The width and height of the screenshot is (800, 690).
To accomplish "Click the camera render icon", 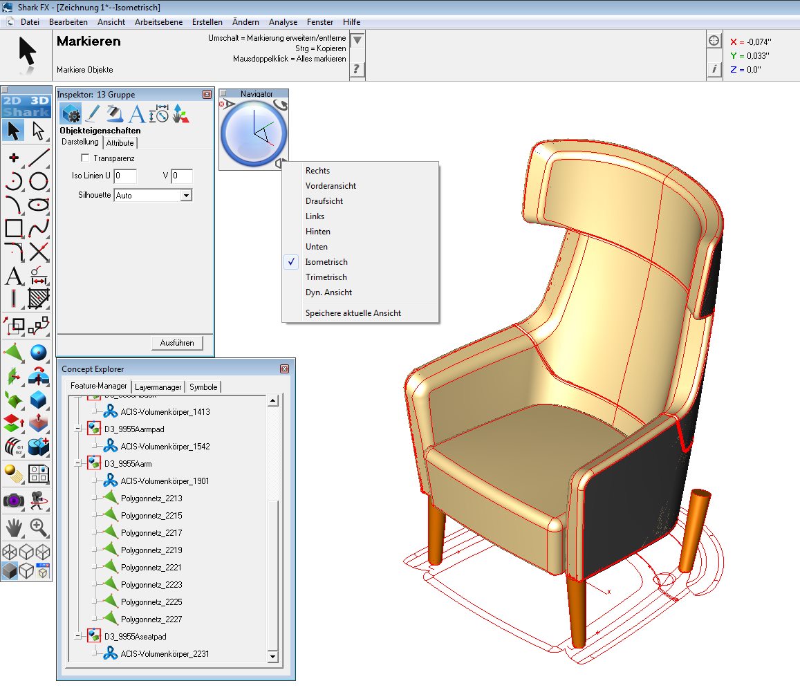I will point(14,501).
